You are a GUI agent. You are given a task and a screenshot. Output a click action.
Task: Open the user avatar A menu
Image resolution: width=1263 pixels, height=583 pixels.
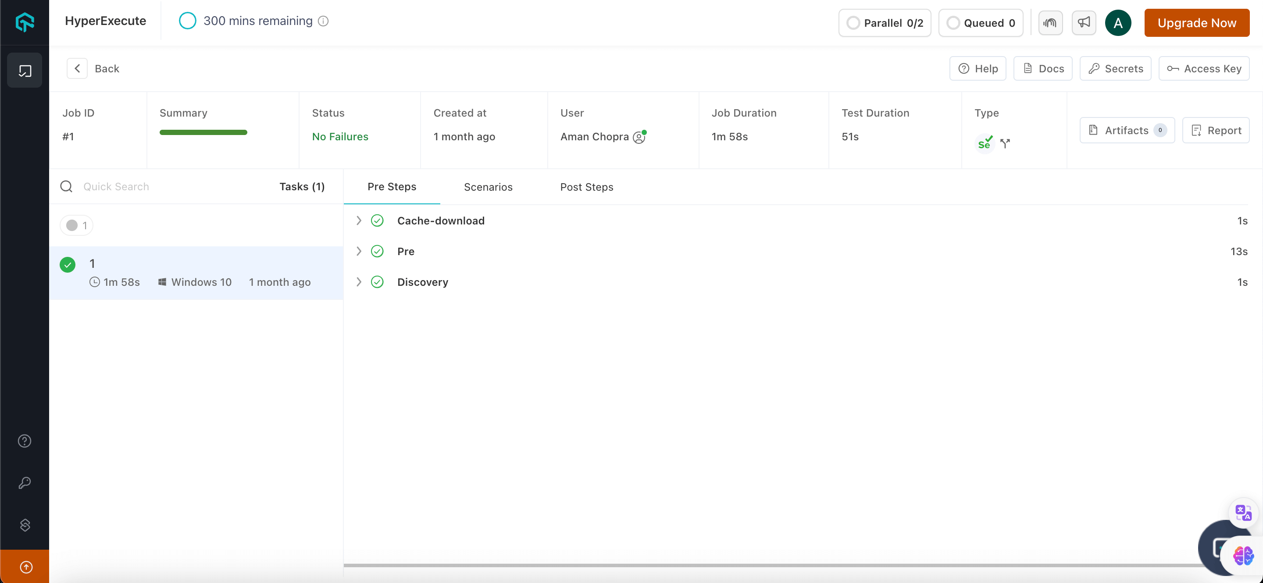click(1118, 22)
